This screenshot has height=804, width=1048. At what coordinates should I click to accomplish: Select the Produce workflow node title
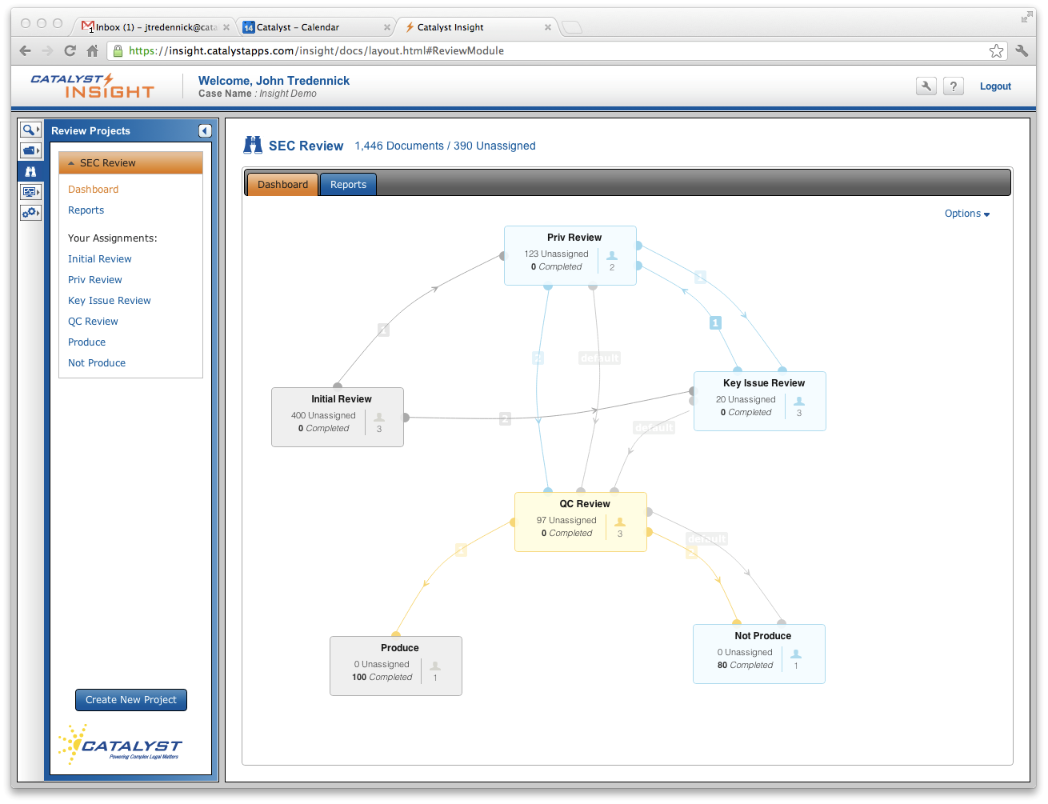click(x=400, y=648)
